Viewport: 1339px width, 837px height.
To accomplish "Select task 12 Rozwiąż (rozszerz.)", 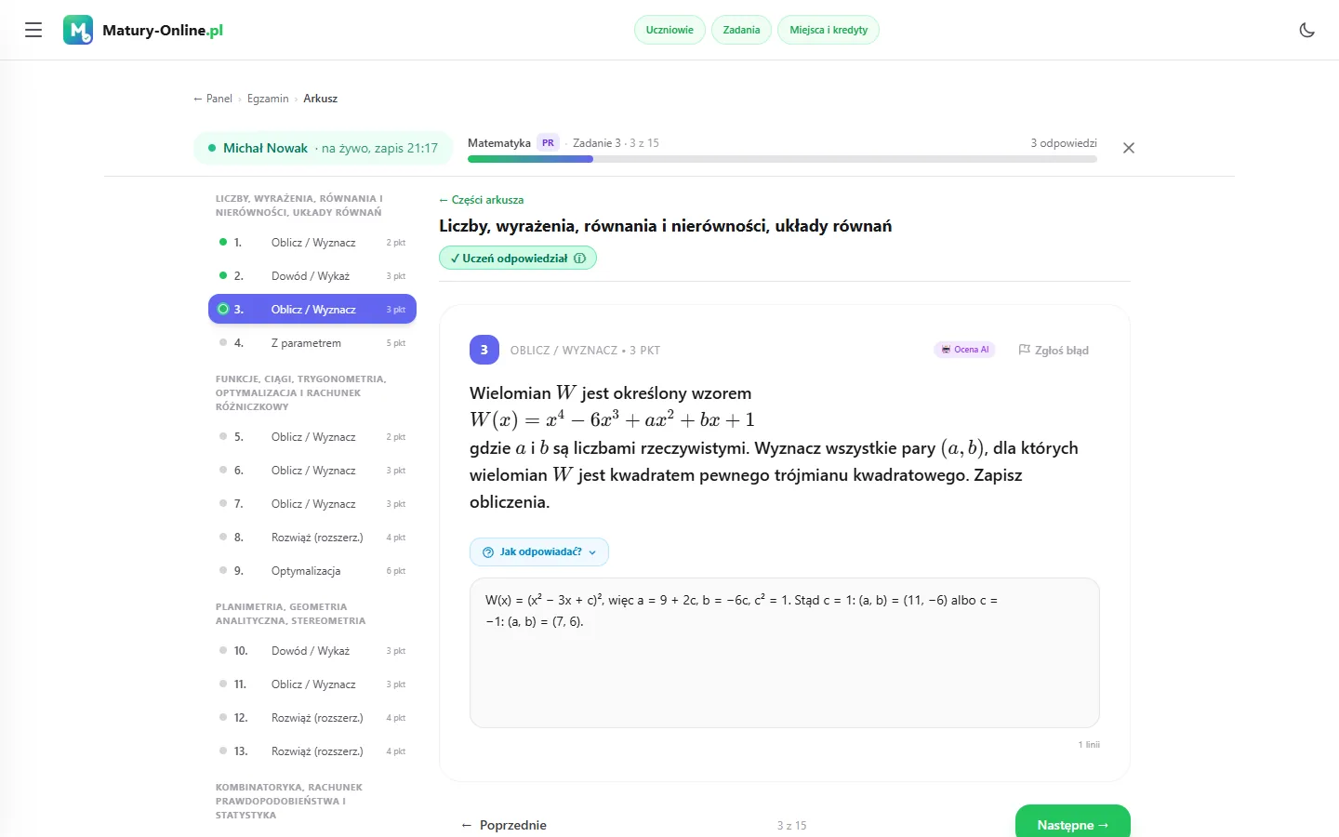I will point(312,718).
